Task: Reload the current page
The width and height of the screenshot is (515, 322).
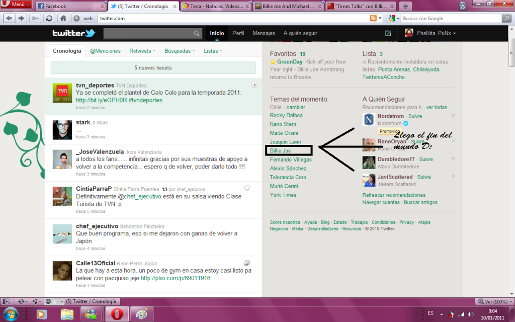Action: point(49,19)
